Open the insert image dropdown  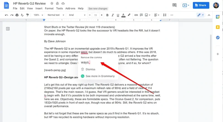[148, 15]
